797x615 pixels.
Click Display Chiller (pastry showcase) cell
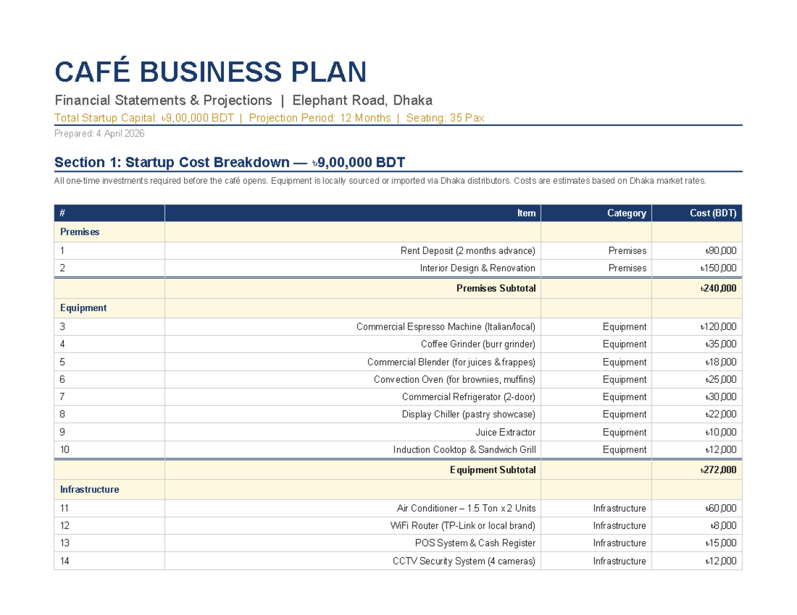point(353,415)
